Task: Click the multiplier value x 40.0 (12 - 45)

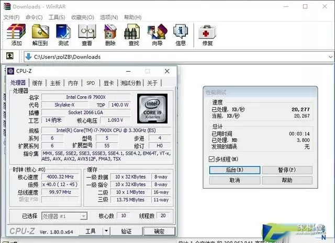Action: click(x=60, y=184)
